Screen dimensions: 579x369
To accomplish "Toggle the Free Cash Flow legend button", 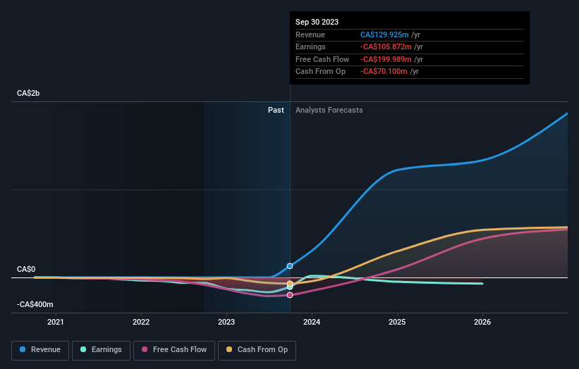I will click(x=174, y=350).
